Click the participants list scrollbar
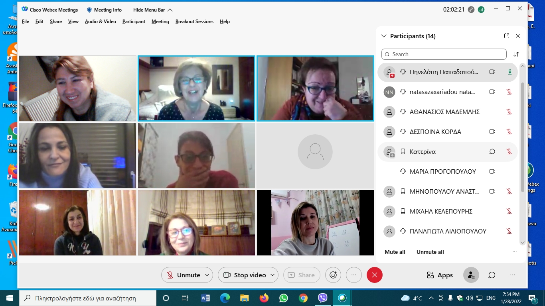Viewport: 545px width, 306px height. coord(523,135)
